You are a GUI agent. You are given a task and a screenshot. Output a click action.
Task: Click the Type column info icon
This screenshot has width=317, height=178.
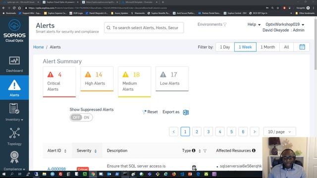click(194, 150)
